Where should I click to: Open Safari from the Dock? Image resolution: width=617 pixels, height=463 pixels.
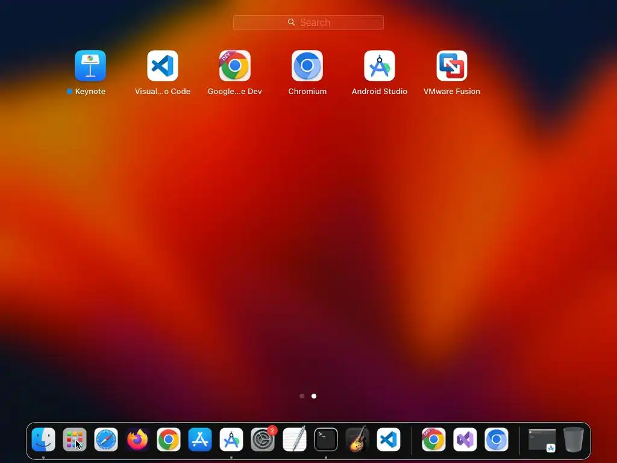coord(106,439)
